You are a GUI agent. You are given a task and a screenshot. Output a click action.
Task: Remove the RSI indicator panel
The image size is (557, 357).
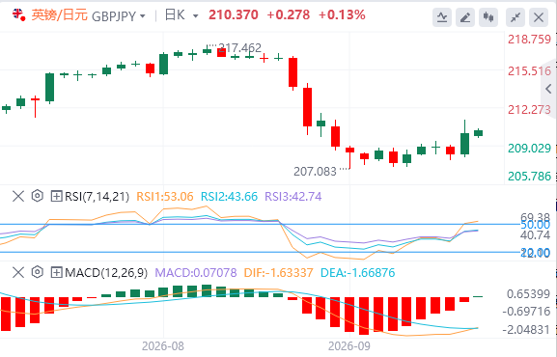click(18, 196)
